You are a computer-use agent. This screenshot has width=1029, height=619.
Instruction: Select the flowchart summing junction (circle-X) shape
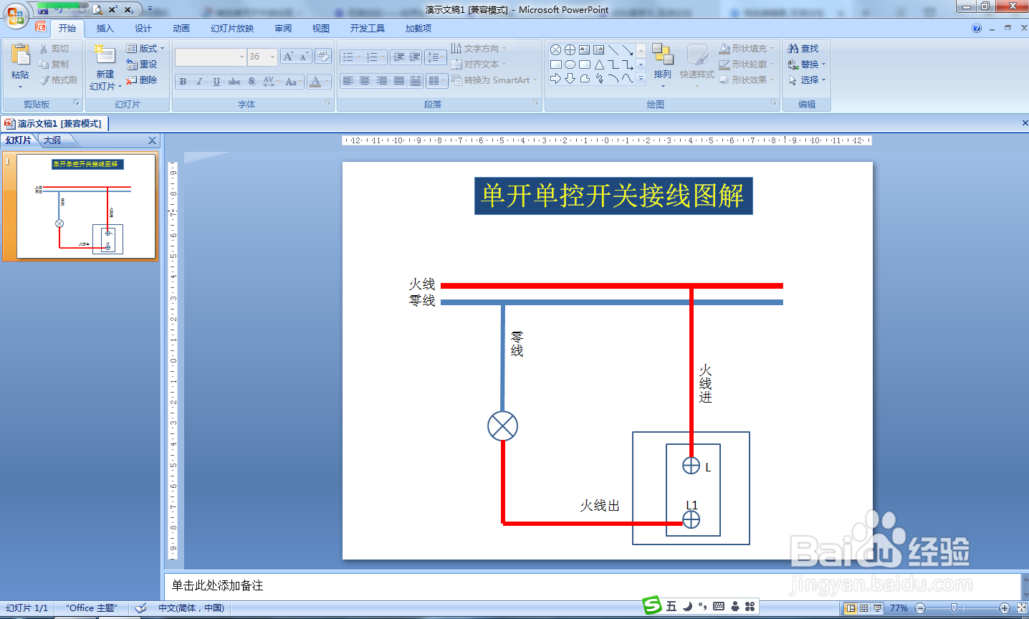click(x=555, y=49)
